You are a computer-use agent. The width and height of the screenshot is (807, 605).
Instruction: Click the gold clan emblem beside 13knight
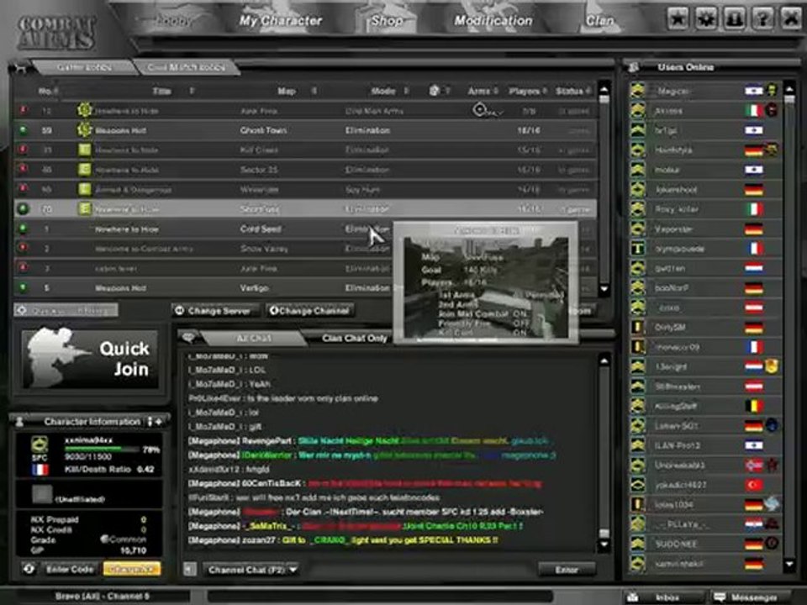pos(772,366)
